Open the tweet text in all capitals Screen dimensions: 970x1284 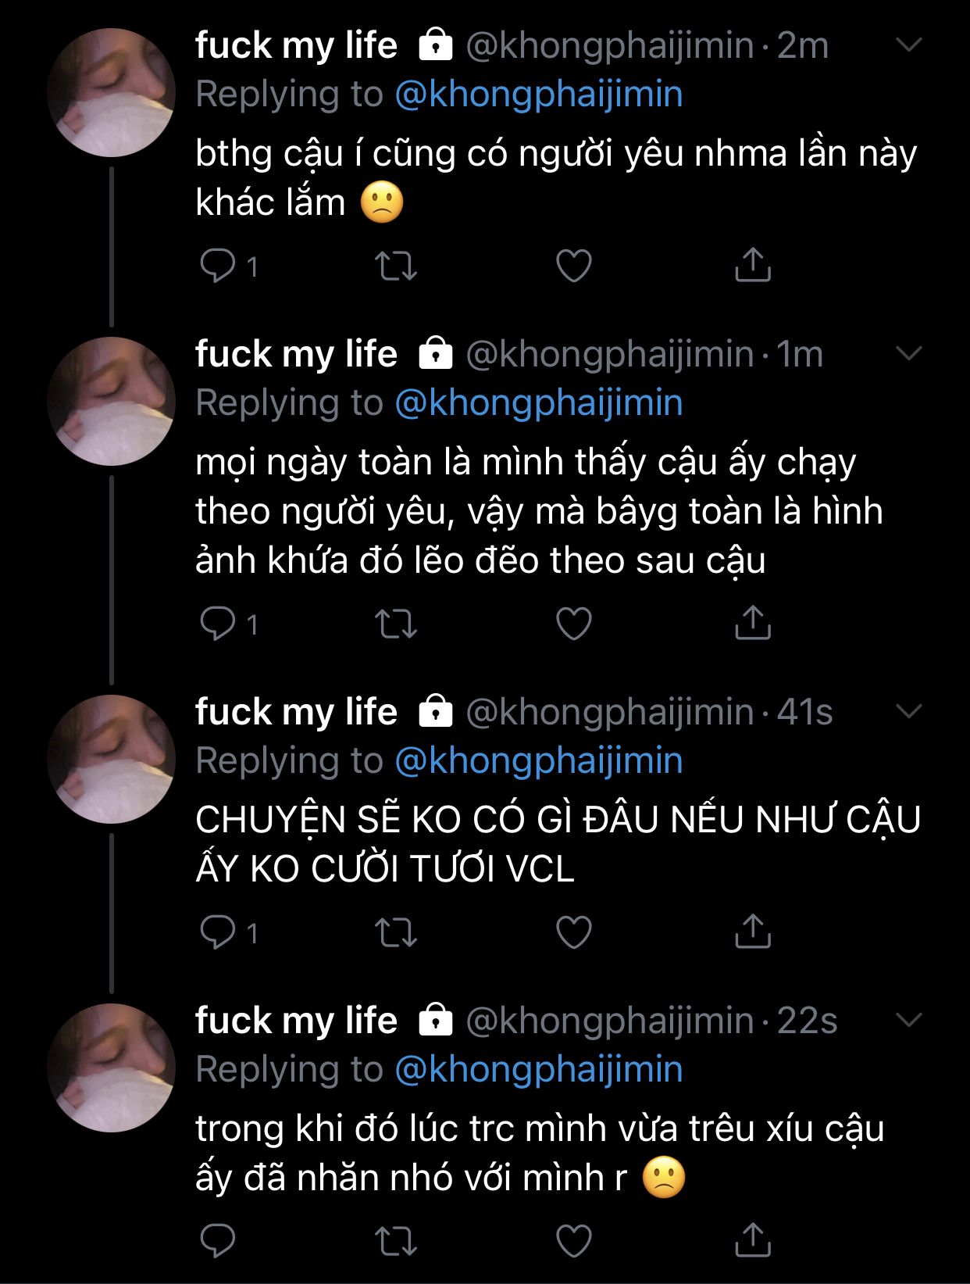[558, 844]
